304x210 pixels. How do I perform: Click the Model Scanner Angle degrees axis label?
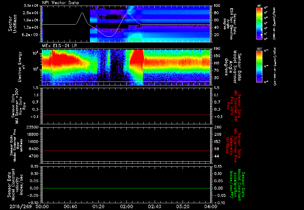click(x=233, y=67)
